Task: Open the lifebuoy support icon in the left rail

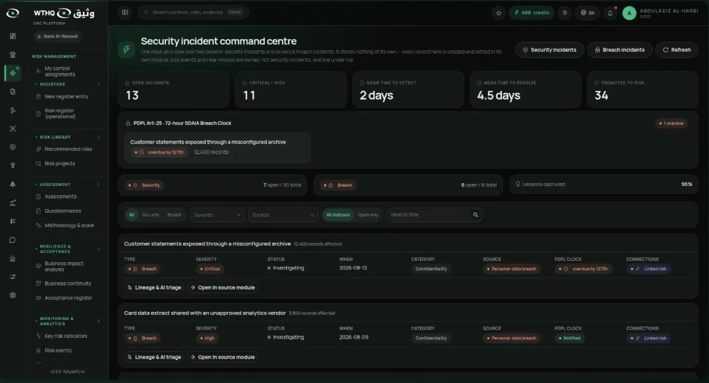Action: (x=13, y=295)
